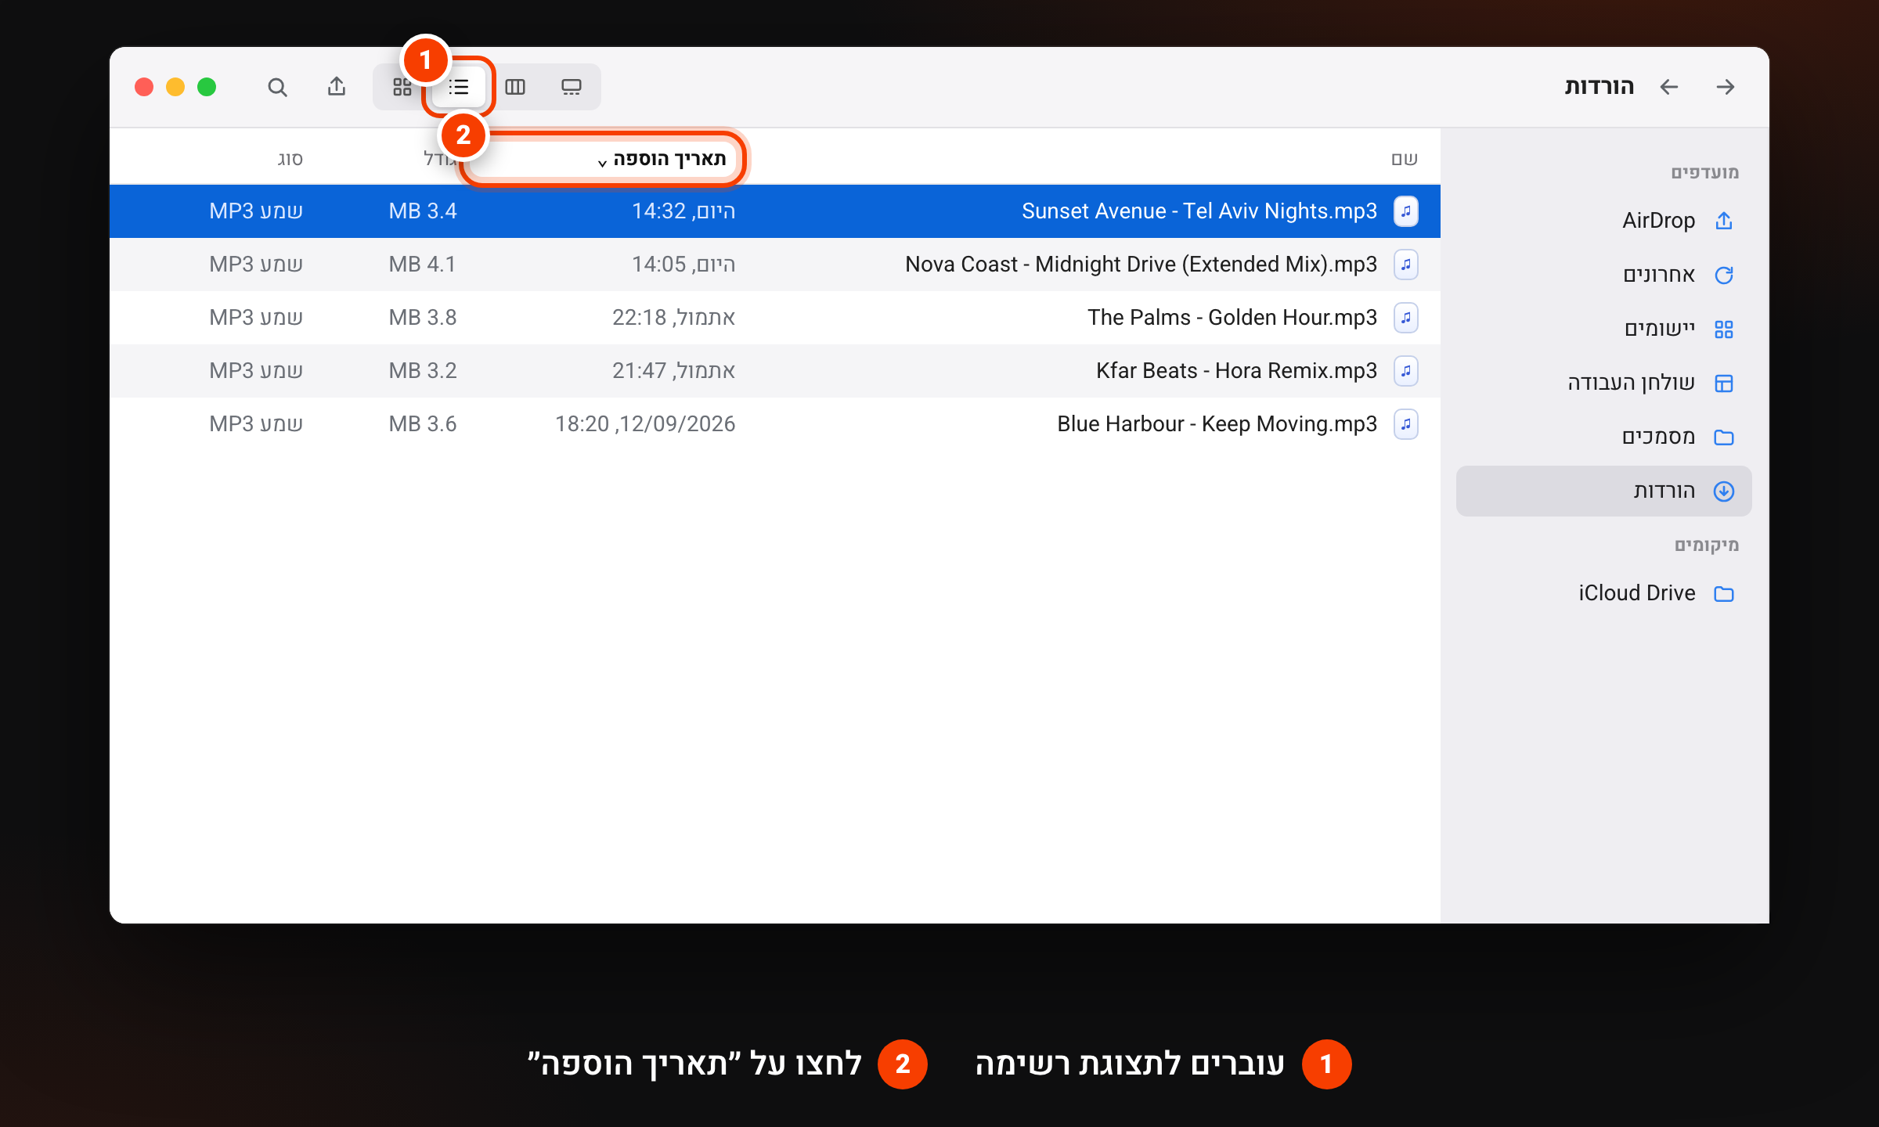
Task: Select Nova Coast - Midnight Drive (Extended Mix).mp3
Action: click(775, 265)
